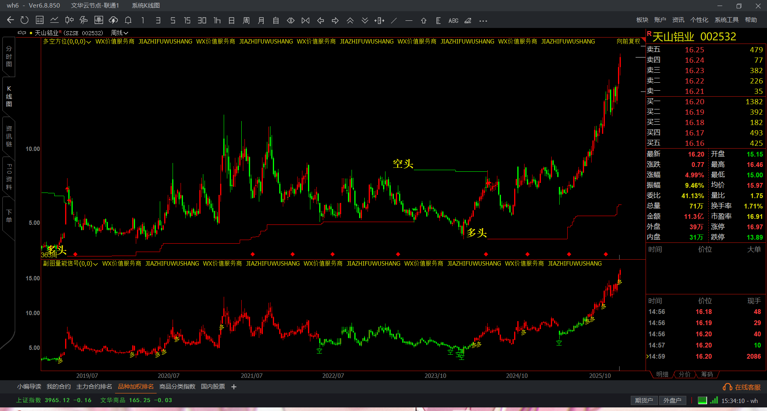
Task: Click the refresh icon in the toolbar
Action: pyautogui.click(x=24, y=20)
